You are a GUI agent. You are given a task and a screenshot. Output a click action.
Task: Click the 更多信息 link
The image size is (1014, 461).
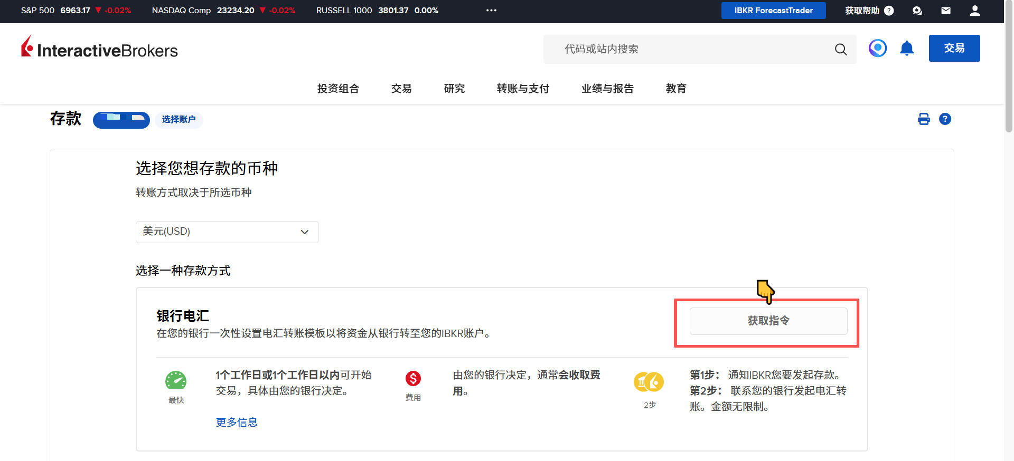(237, 422)
